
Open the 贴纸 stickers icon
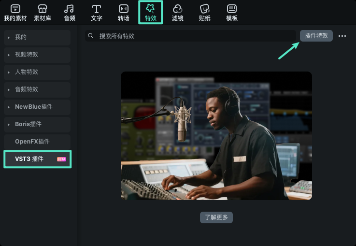(x=204, y=9)
